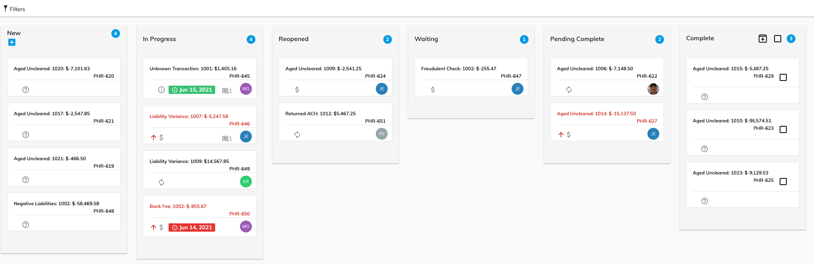Open the Liability Variance 1007 card title
Image resolution: width=814 pixels, height=264 pixels.
coord(189,116)
